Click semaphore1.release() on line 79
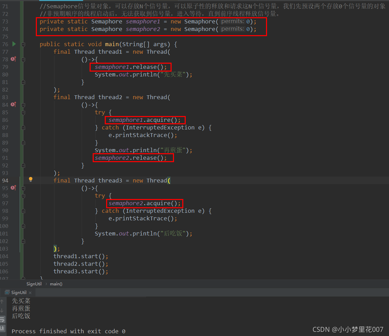 pos(131,67)
